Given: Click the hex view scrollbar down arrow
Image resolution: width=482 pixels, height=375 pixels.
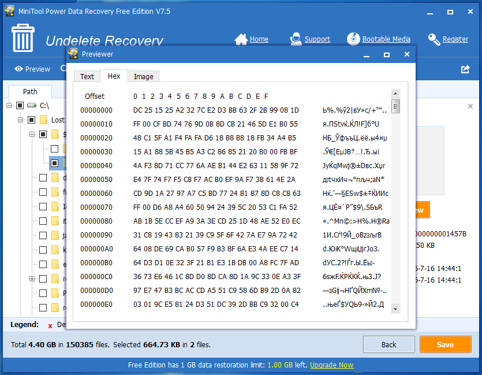Looking at the screenshot, I should [395, 309].
